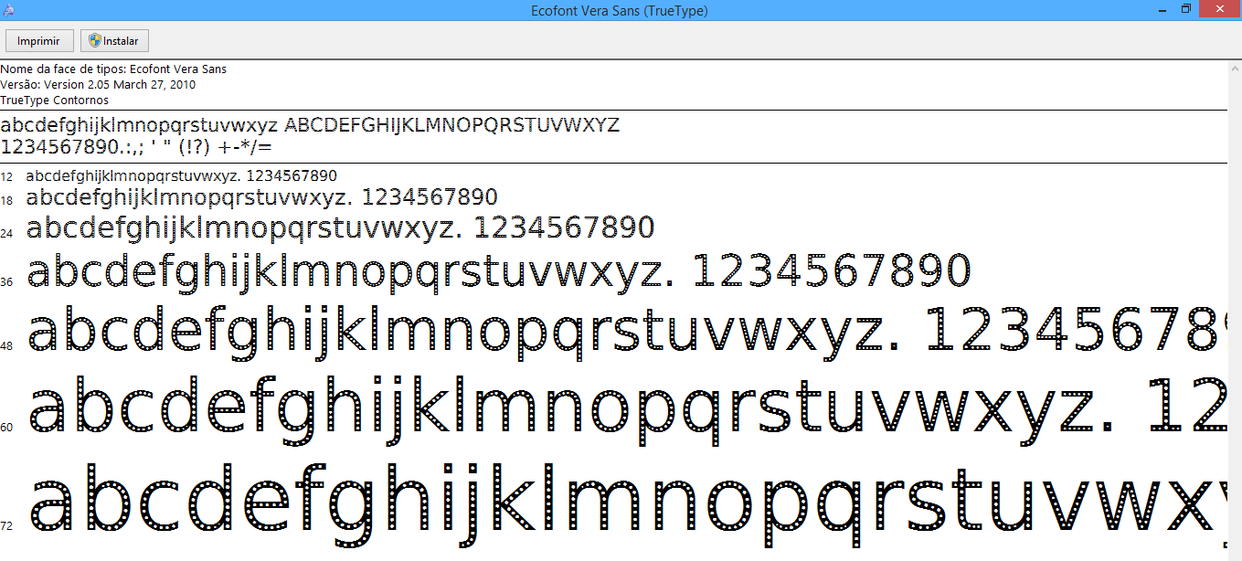Click the size label '24'
Image resolution: width=1242 pixels, height=561 pixels.
point(6,234)
